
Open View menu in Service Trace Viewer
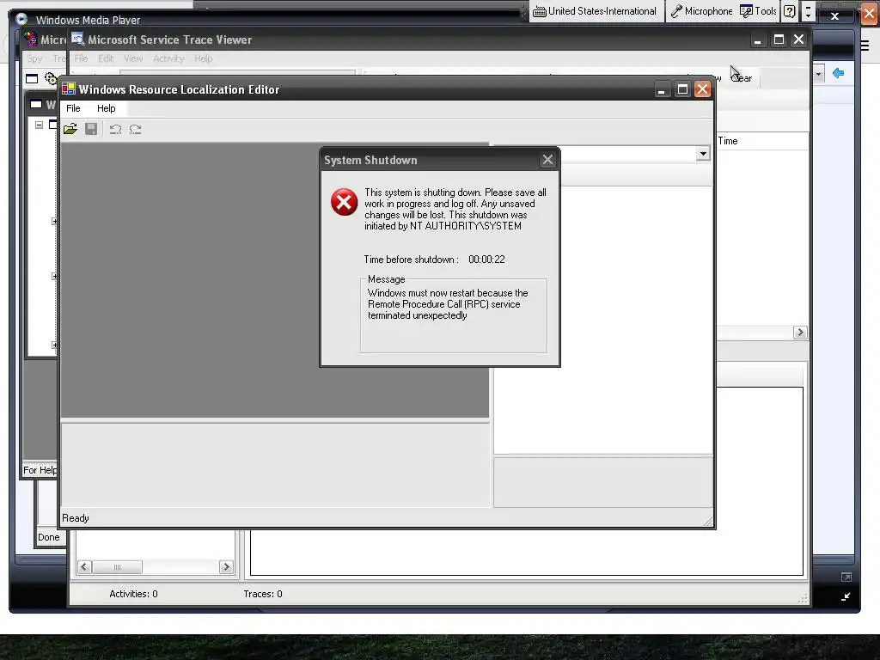click(133, 58)
